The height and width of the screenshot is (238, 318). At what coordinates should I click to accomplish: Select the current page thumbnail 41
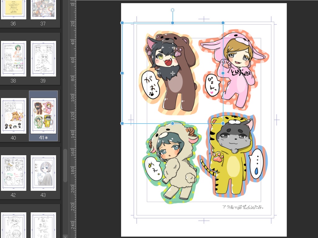point(43,116)
